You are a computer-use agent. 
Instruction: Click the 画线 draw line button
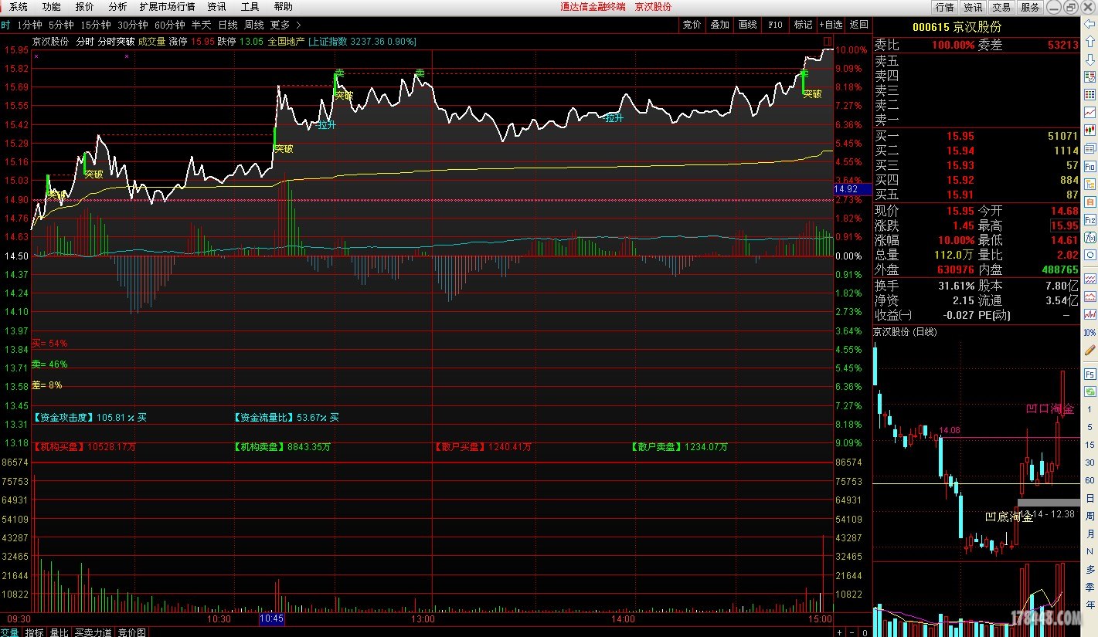(747, 25)
